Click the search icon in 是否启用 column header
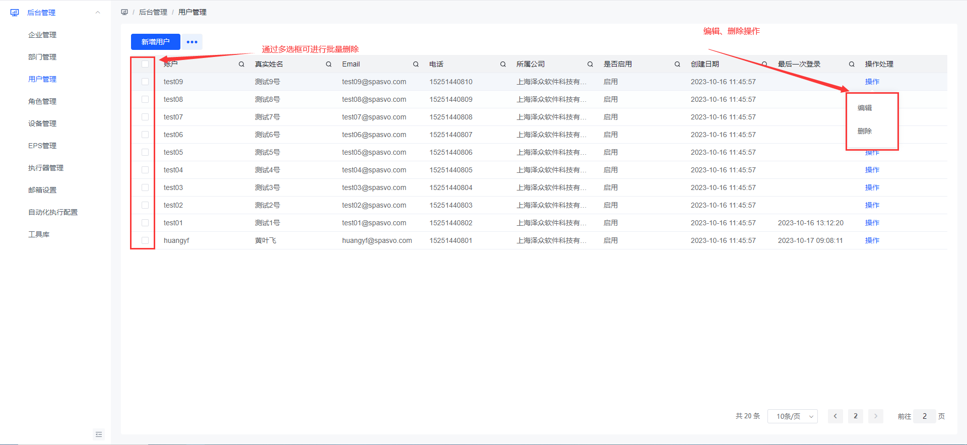 coord(677,65)
